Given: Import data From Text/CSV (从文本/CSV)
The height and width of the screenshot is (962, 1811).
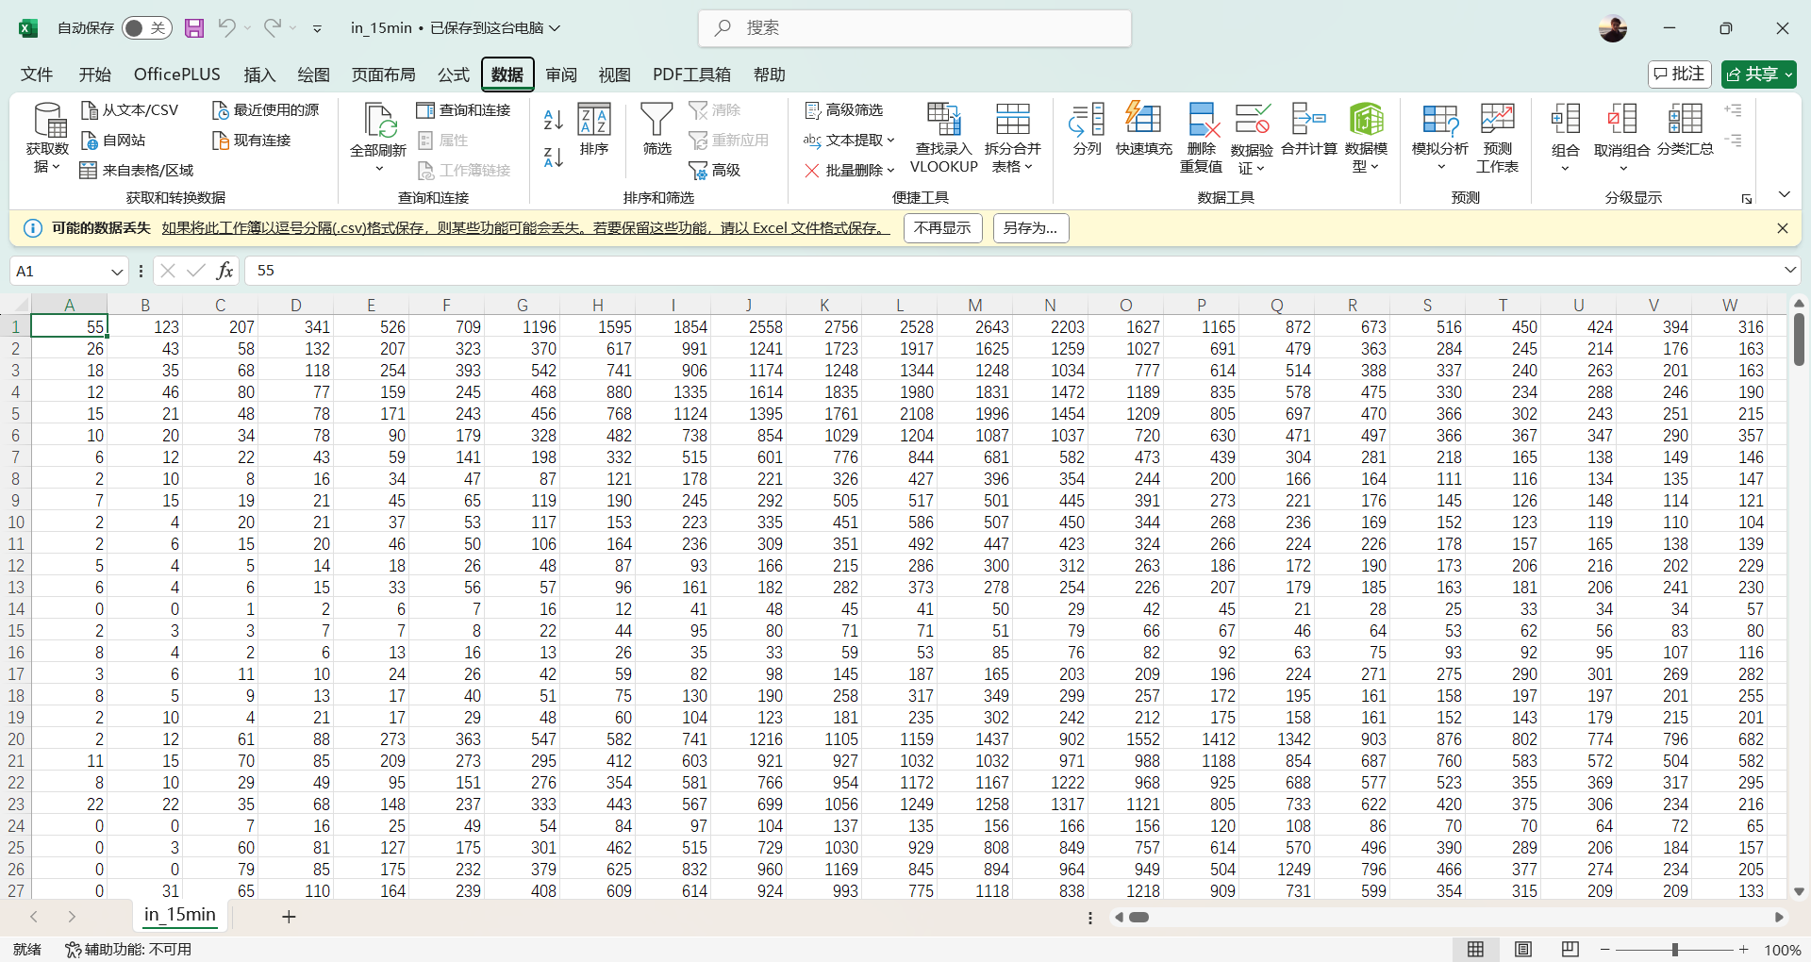Looking at the screenshot, I should click(130, 110).
